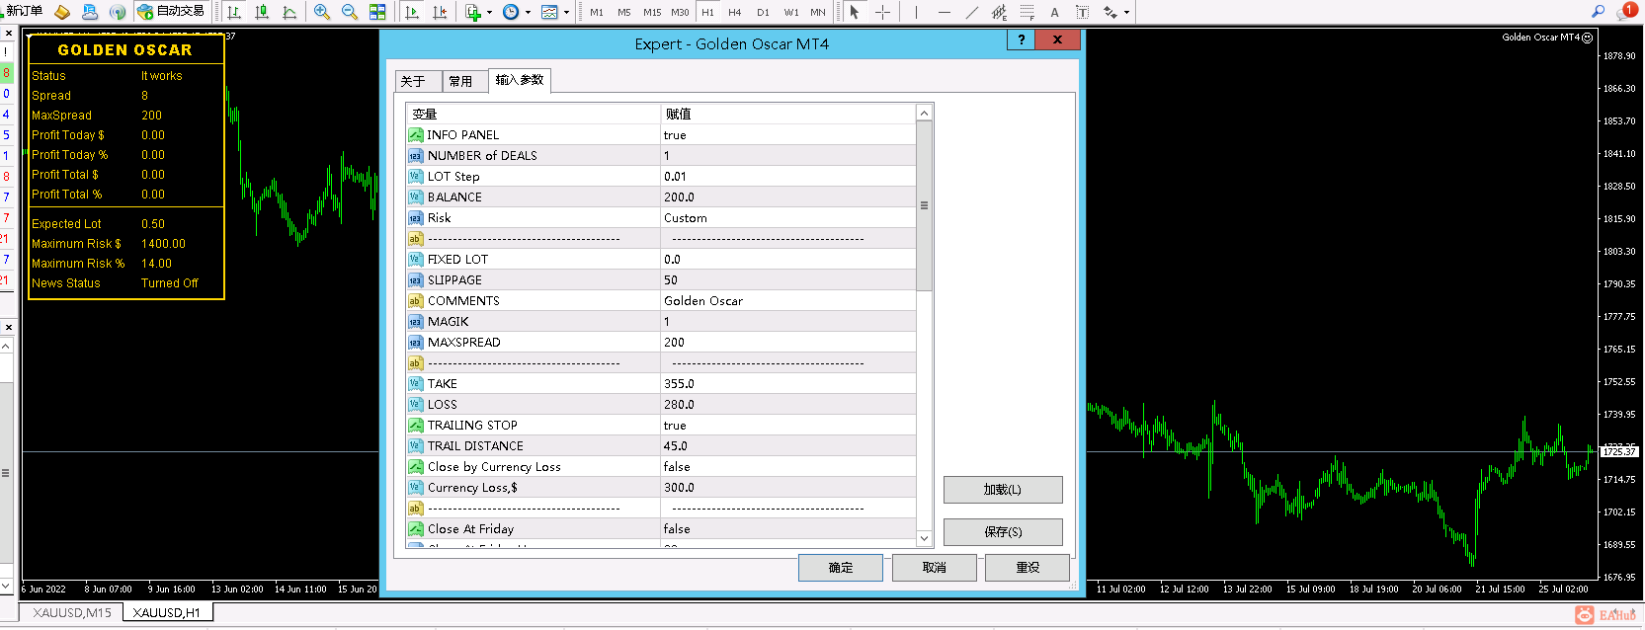Select the trendline drawing tool
Viewport: 1645px width, 630px height.
pos(972,12)
